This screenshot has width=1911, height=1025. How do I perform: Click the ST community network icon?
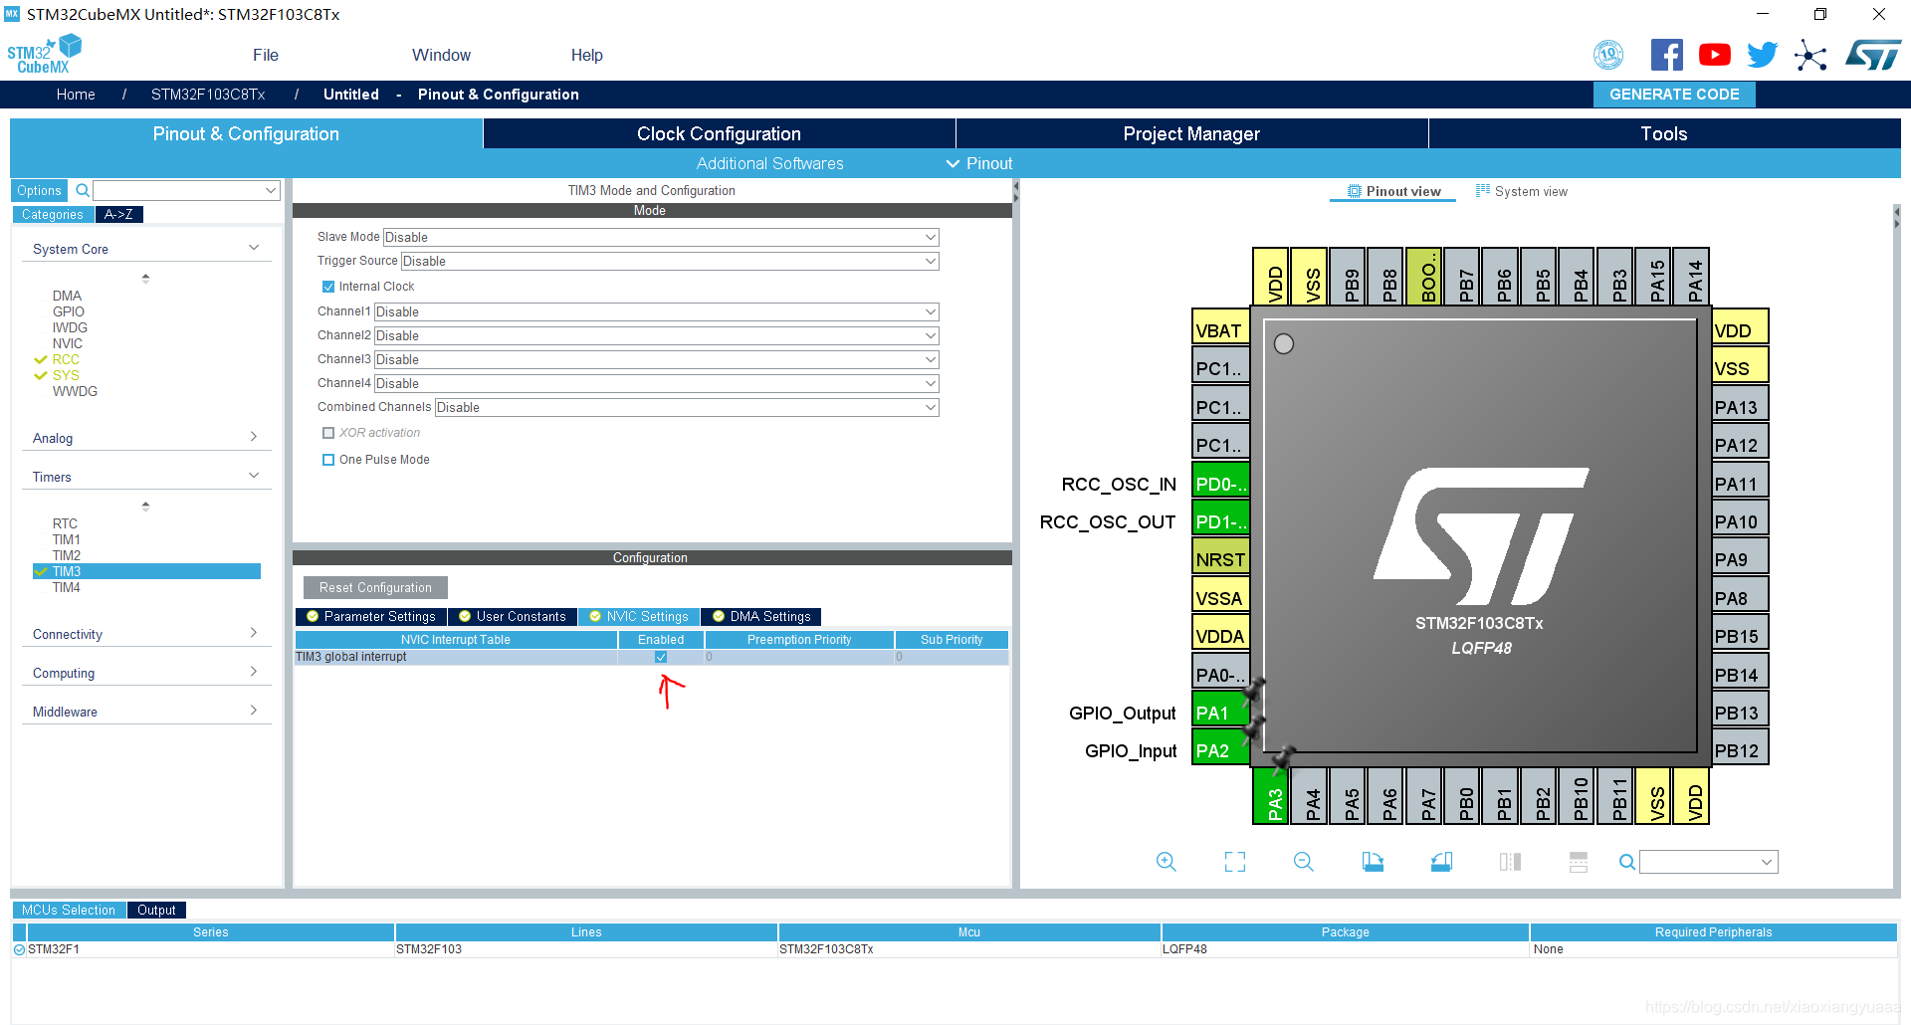[x=1810, y=55]
